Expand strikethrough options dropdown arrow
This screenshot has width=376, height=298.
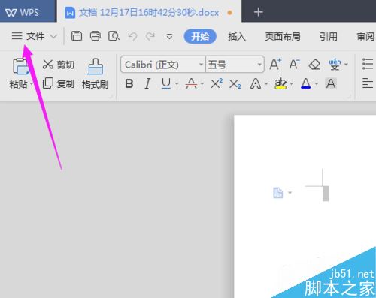(x=202, y=83)
